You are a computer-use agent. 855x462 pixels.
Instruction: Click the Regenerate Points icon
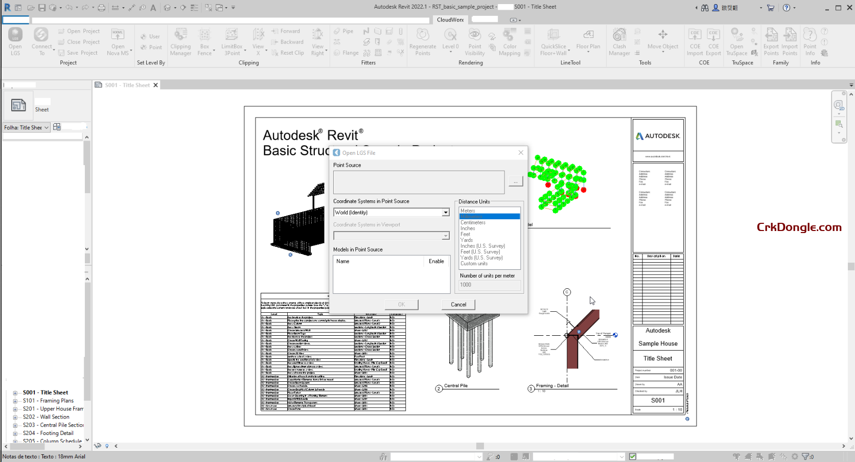(x=422, y=41)
